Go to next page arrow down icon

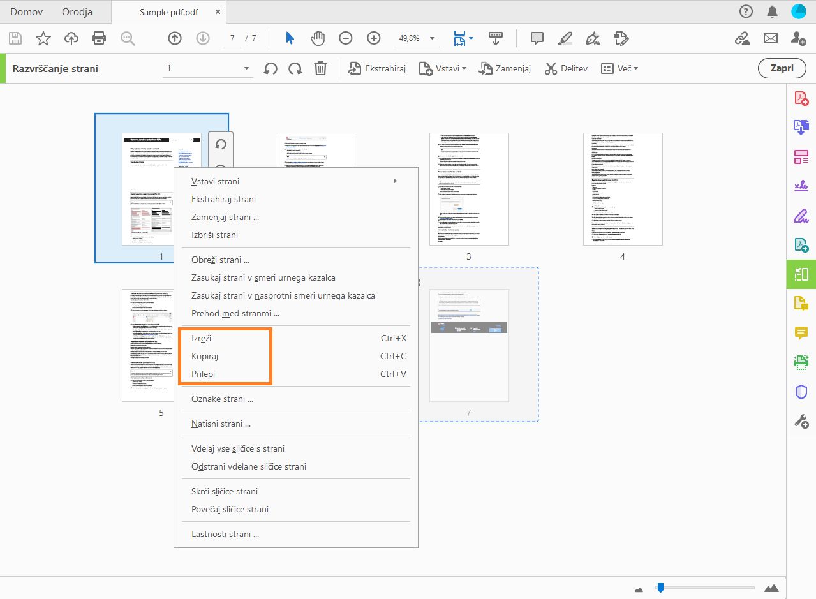click(203, 38)
